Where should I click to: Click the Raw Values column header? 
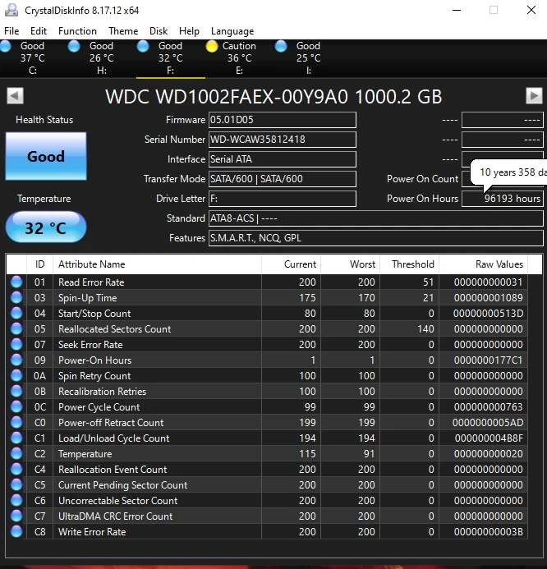point(483,264)
